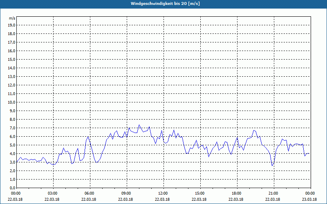327x204 pixels.
Task: Click the 22.03.18 date under 12:00
Action: (x=162, y=200)
